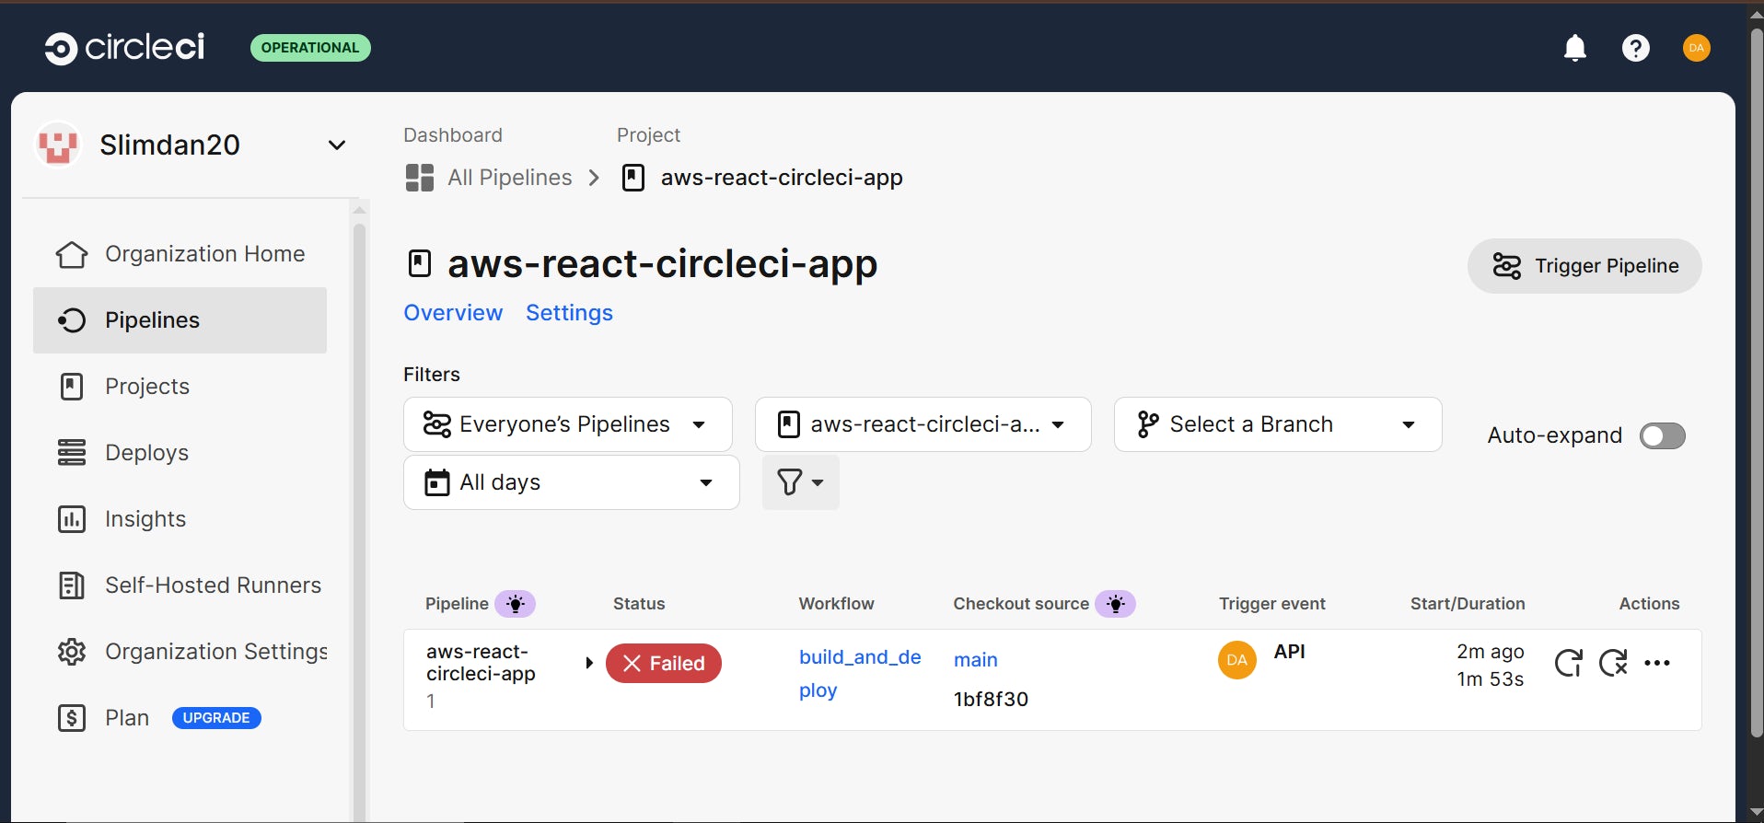Open Self-Hosted Runners in the sidebar
This screenshot has height=823, width=1764.
click(180, 585)
